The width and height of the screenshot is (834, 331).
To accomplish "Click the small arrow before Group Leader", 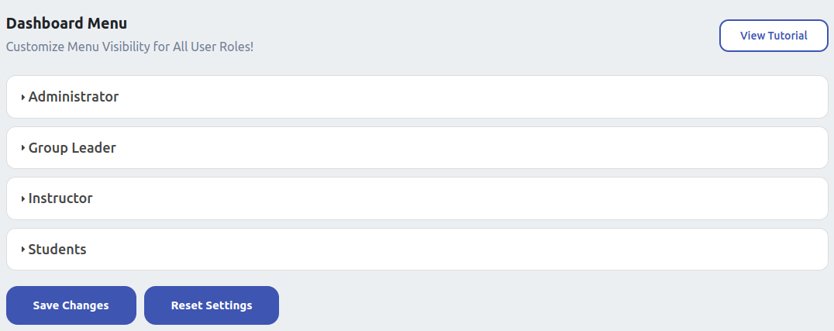I will pos(23,148).
